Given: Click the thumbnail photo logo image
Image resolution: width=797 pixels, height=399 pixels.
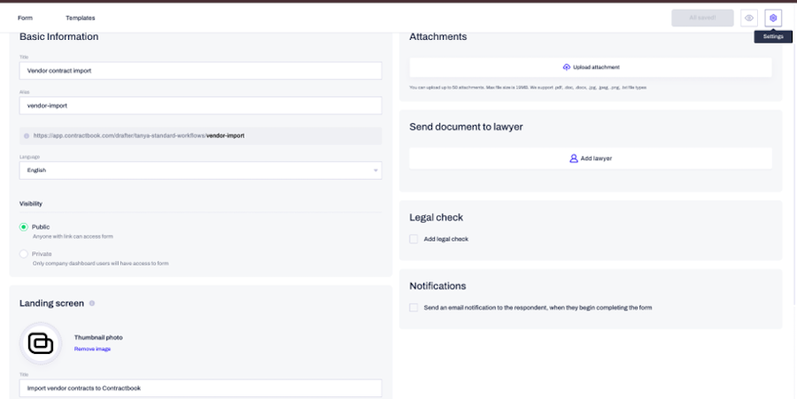Looking at the screenshot, I should pyautogui.click(x=41, y=343).
